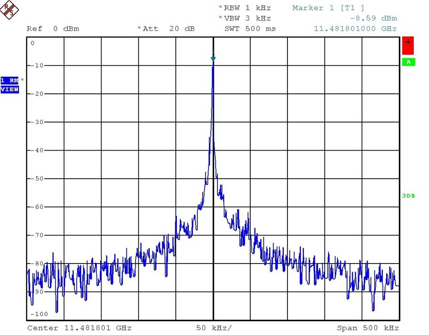Image resolution: width=429 pixels, height=335 pixels.
Task: Click the VIEW trace mode label
Action: coord(10,89)
